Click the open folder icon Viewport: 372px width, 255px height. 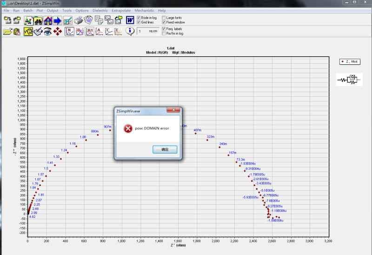coord(7,31)
